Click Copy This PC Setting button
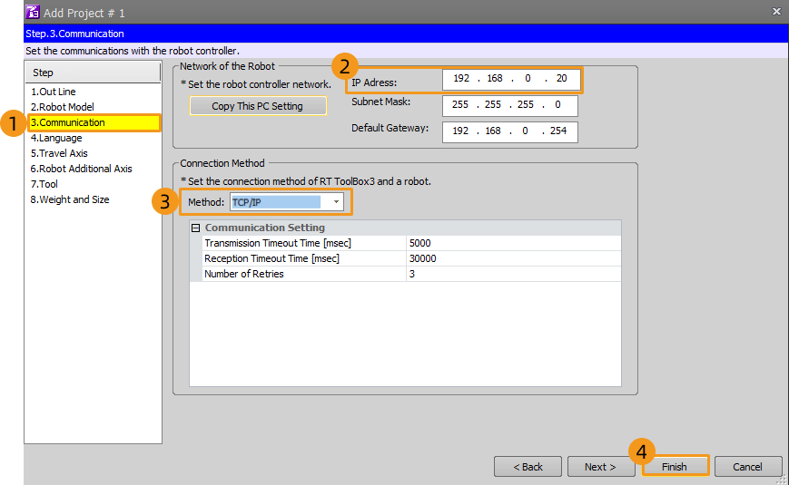Image resolution: width=789 pixels, height=485 pixels. (258, 106)
